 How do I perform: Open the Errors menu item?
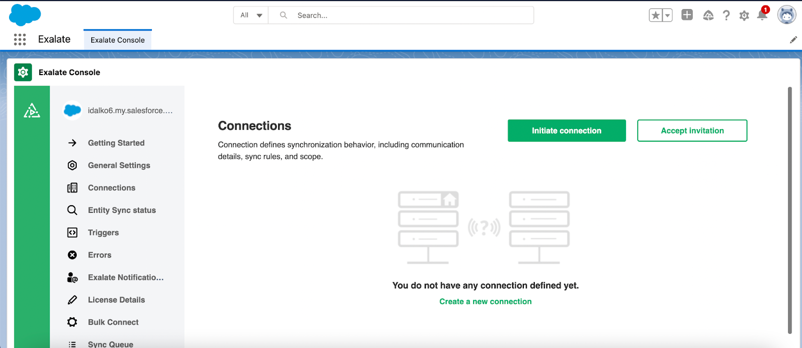[100, 255]
